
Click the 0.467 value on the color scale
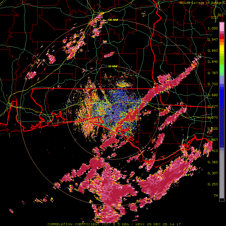tap(213, 140)
